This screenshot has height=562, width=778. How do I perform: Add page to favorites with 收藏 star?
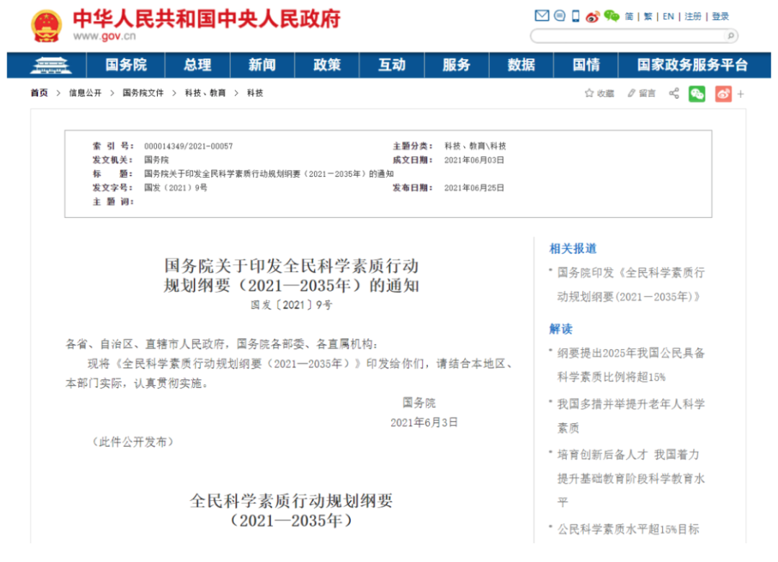pyautogui.click(x=599, y=93)
